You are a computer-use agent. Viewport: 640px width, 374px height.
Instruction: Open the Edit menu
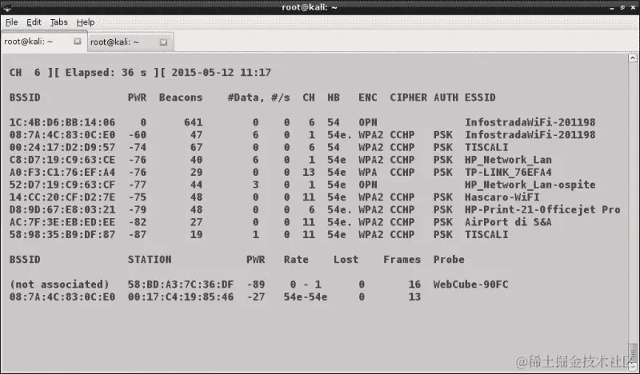(x=34, y=22)
